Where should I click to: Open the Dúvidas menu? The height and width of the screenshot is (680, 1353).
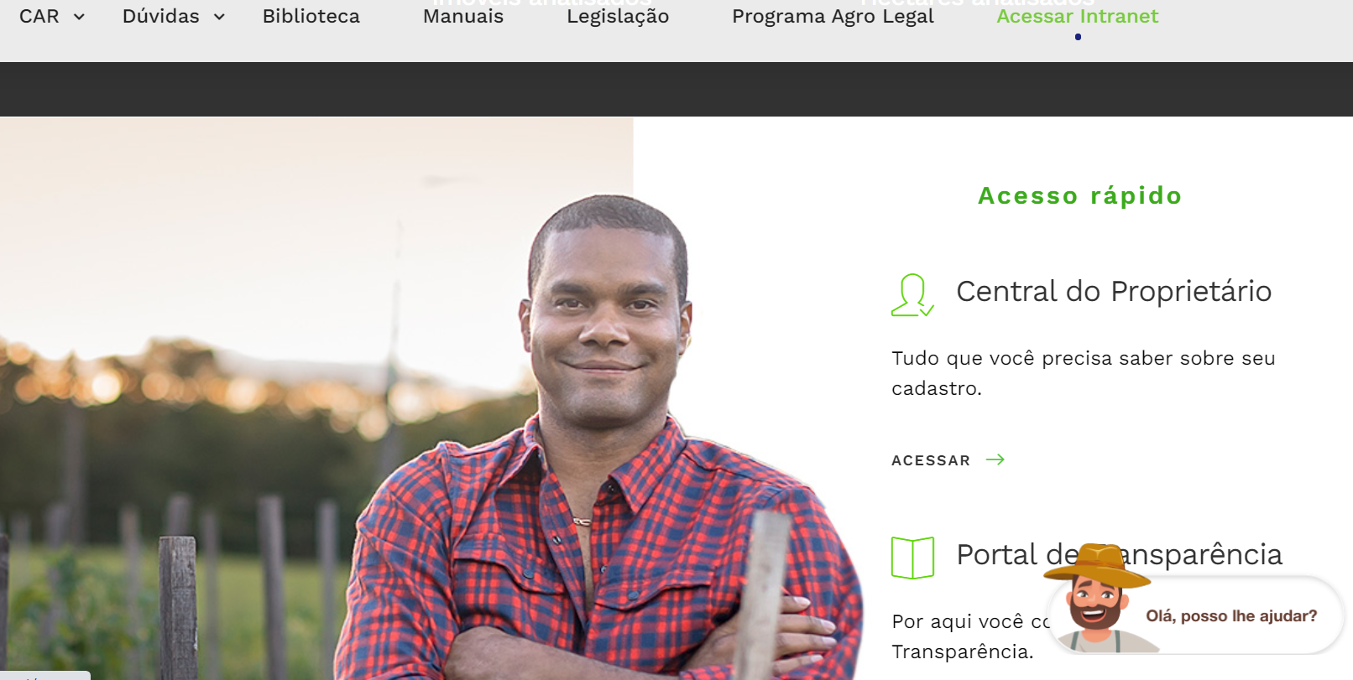point(161,16)
